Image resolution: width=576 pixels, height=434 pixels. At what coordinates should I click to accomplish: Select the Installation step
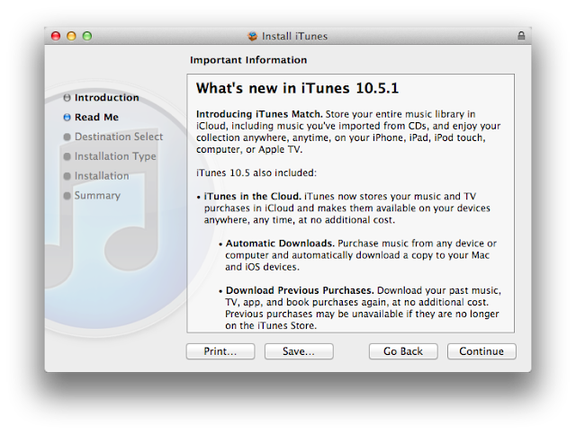tap(102, 176)
